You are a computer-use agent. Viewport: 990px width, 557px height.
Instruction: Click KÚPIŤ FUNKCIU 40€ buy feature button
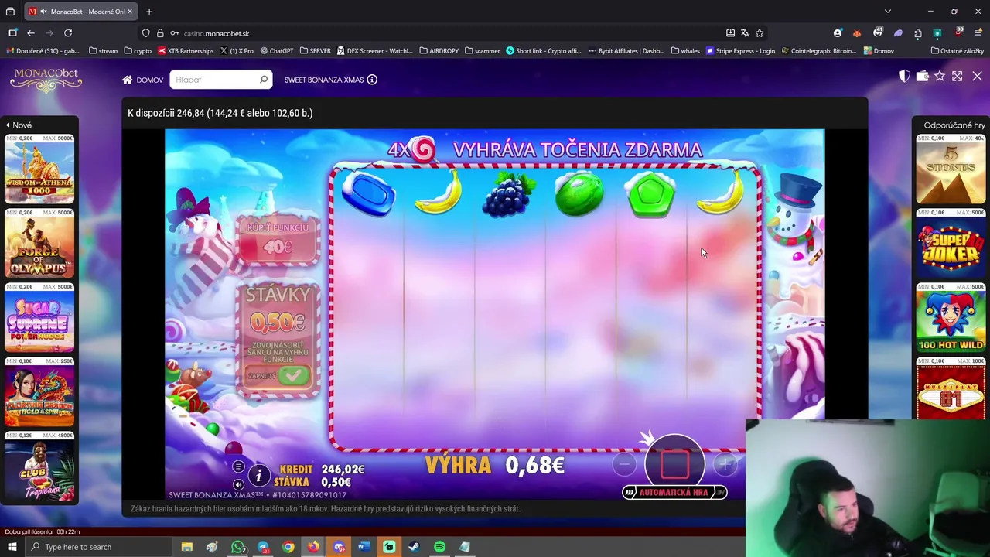pos(278,239)
